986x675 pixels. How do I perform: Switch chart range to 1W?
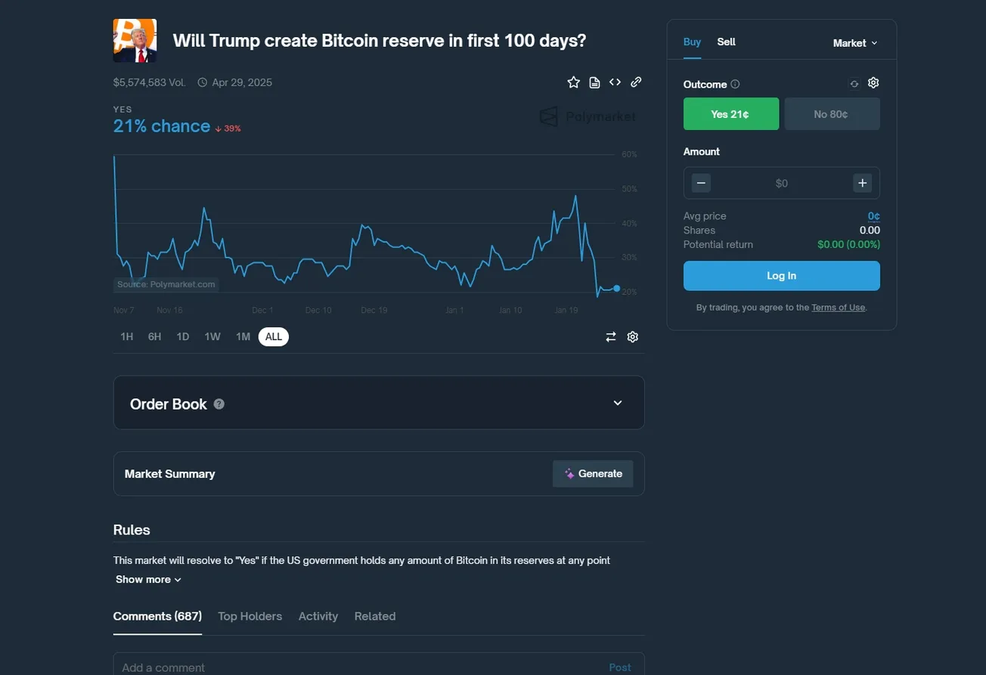[x=212, y=337]
